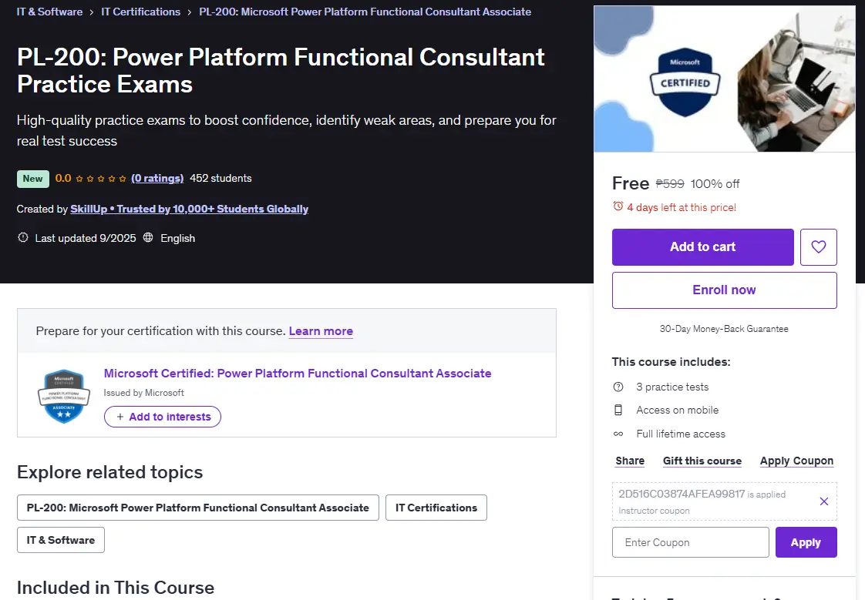Select PL-200 Functional Consultant Associate topic chip
865x600 pixels.
point(198,508)
